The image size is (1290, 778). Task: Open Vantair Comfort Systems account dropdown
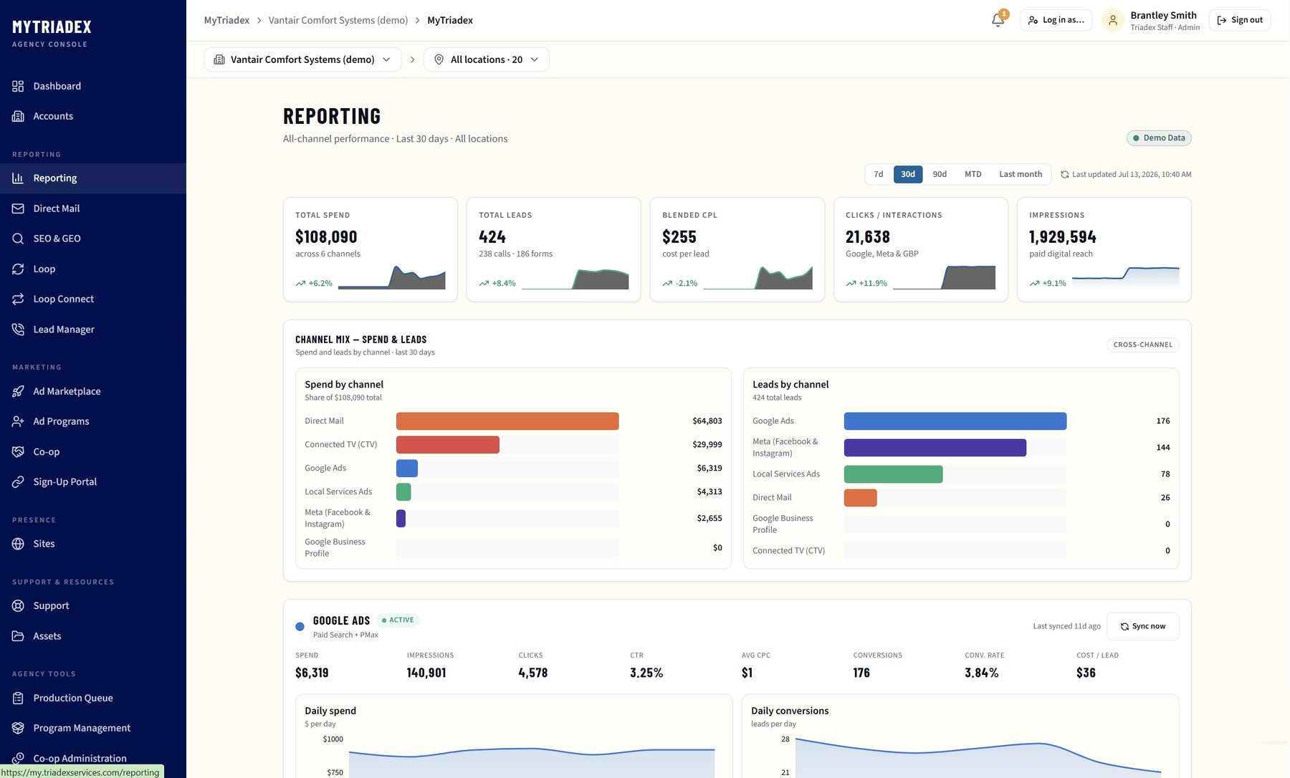(x=302, y=59)
